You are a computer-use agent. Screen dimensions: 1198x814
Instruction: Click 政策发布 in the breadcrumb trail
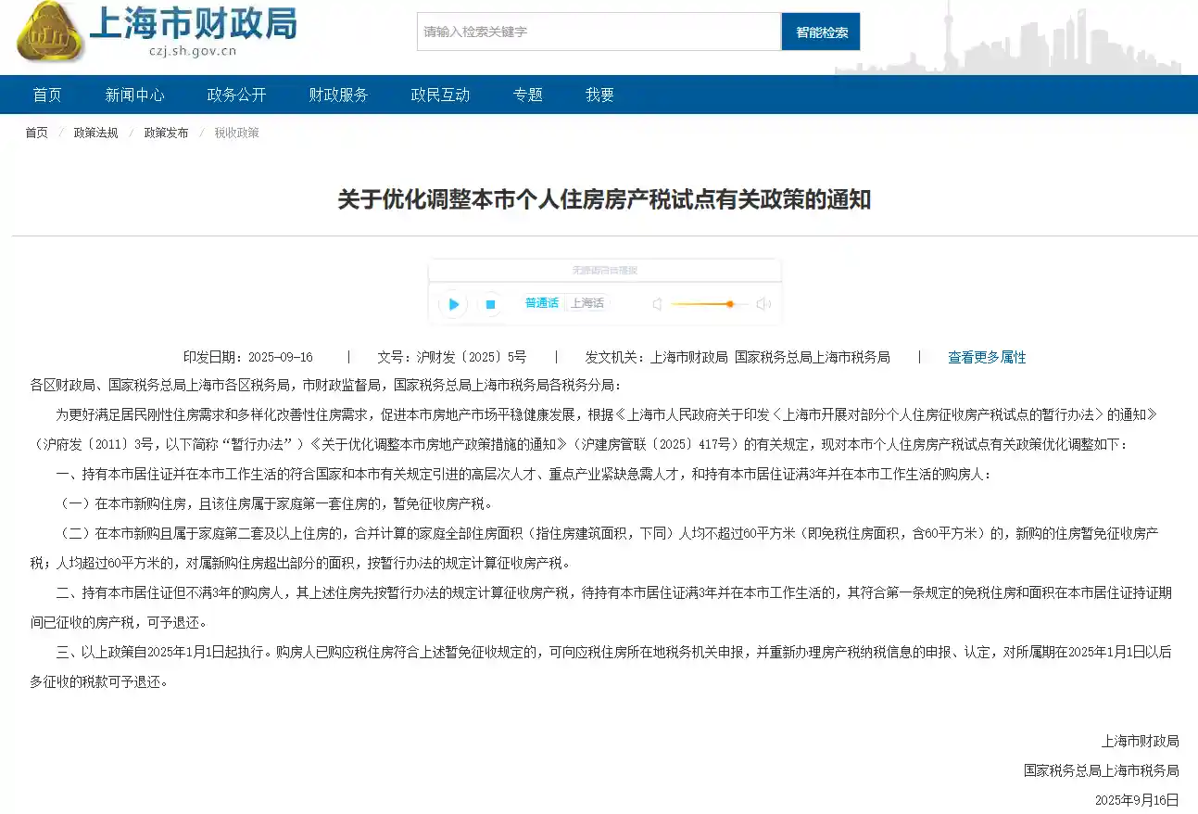(x=165, y=133)
